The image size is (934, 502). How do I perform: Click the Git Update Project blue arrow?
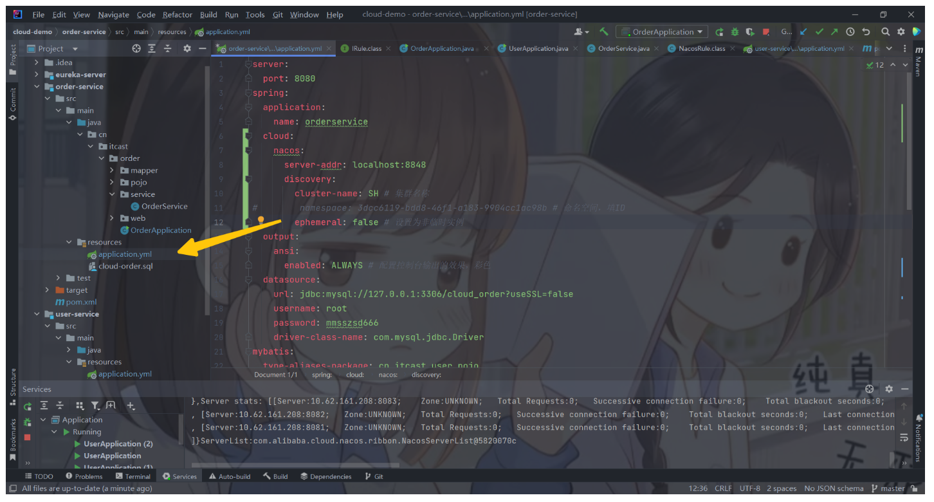click(x=803, y=32)
